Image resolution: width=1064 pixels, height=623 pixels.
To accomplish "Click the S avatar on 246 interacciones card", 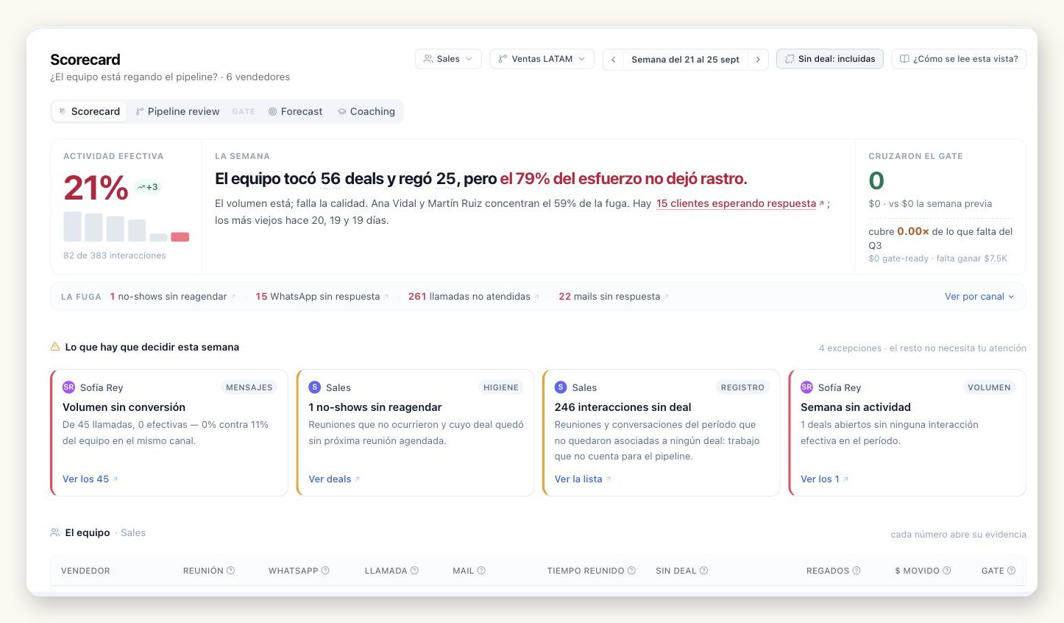I will coord(561,387).
